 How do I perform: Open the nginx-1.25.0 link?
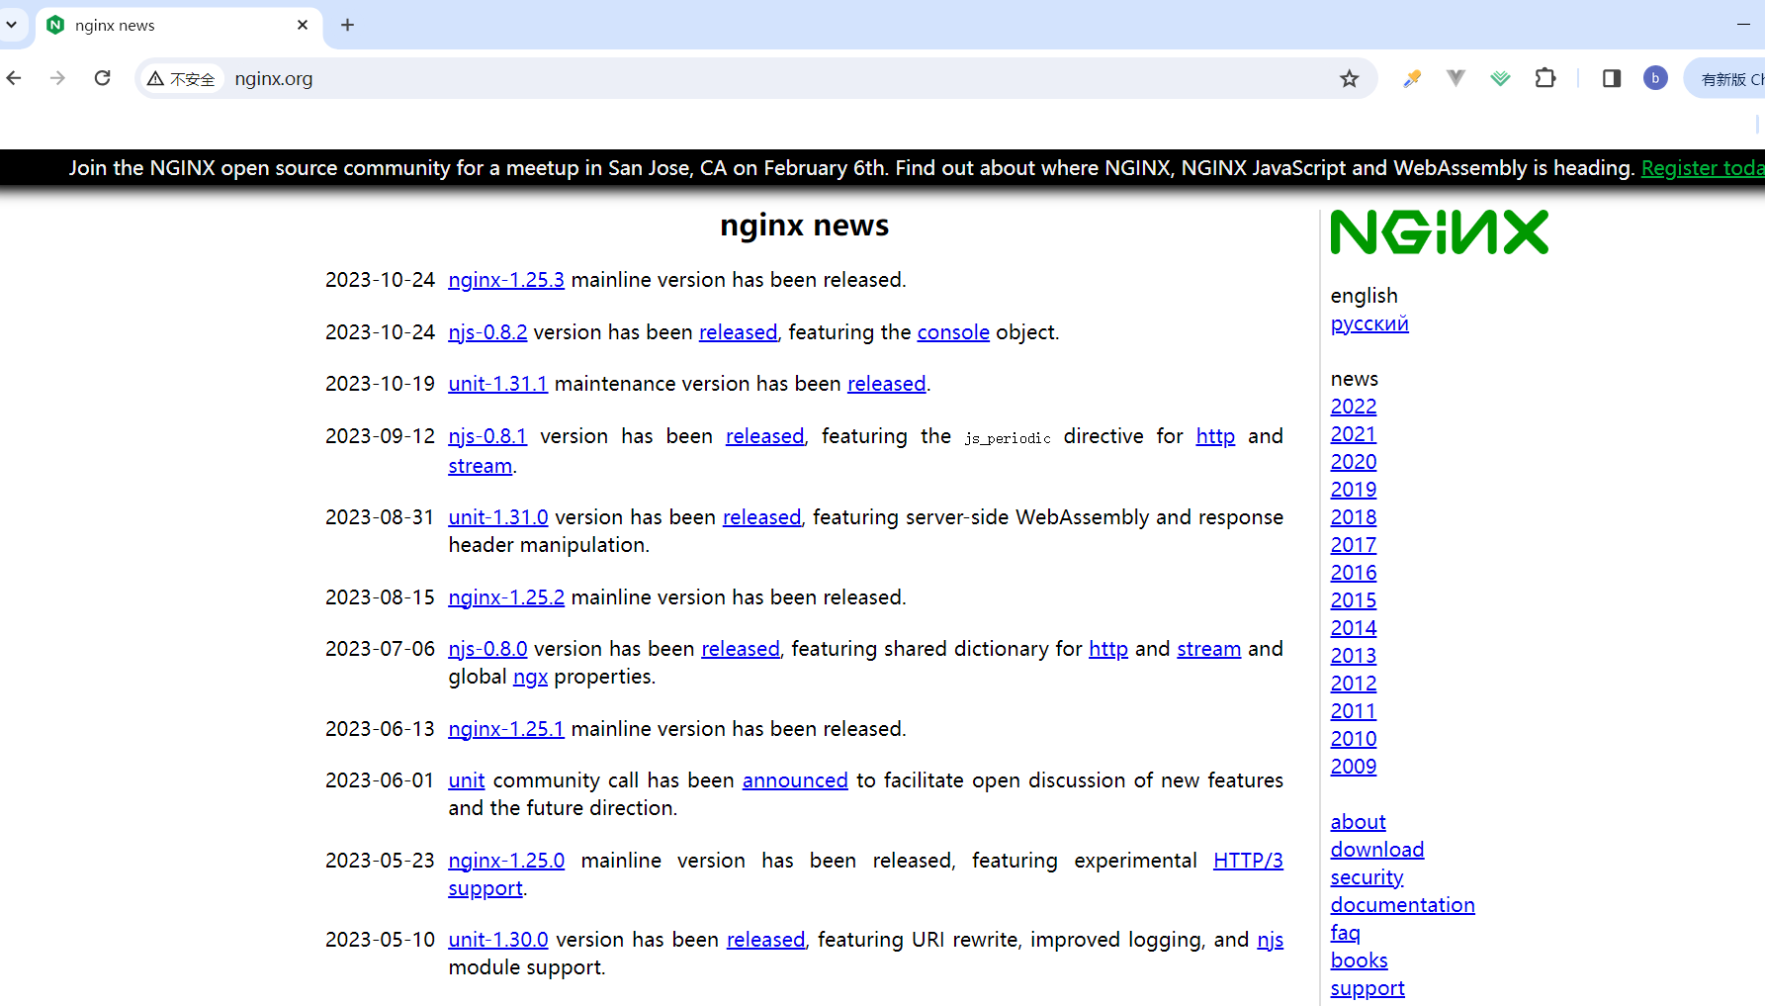tap(506, 861)
